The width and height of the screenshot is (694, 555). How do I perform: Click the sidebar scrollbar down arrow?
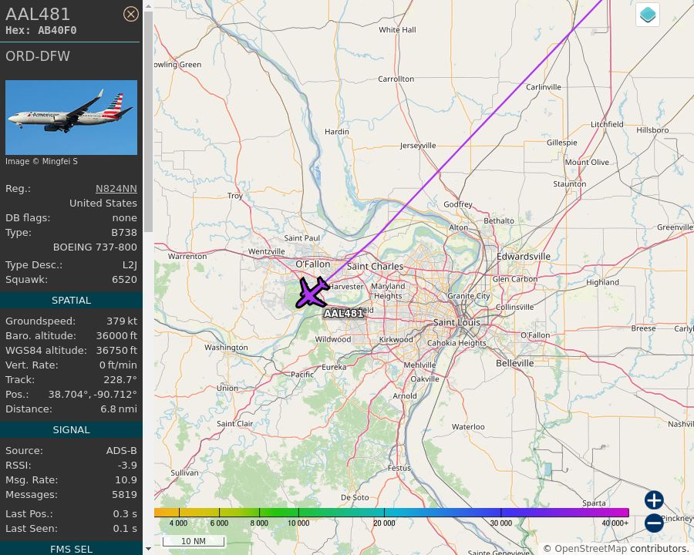[x=148, y=549]
